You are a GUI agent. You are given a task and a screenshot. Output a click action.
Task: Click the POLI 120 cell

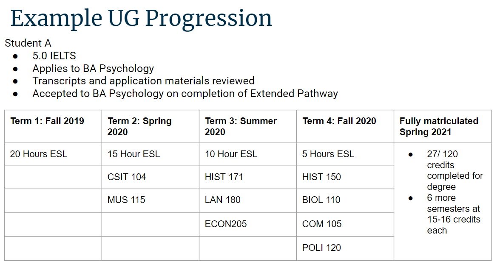(x=345, y=248)
